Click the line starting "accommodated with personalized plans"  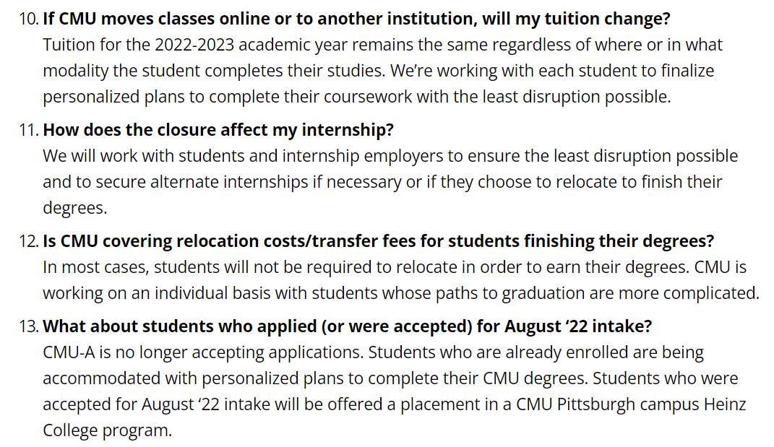(x=390, y=378)
